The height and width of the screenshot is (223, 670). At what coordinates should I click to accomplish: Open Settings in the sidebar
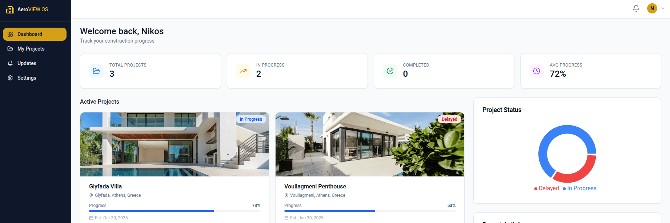point(35,78)
